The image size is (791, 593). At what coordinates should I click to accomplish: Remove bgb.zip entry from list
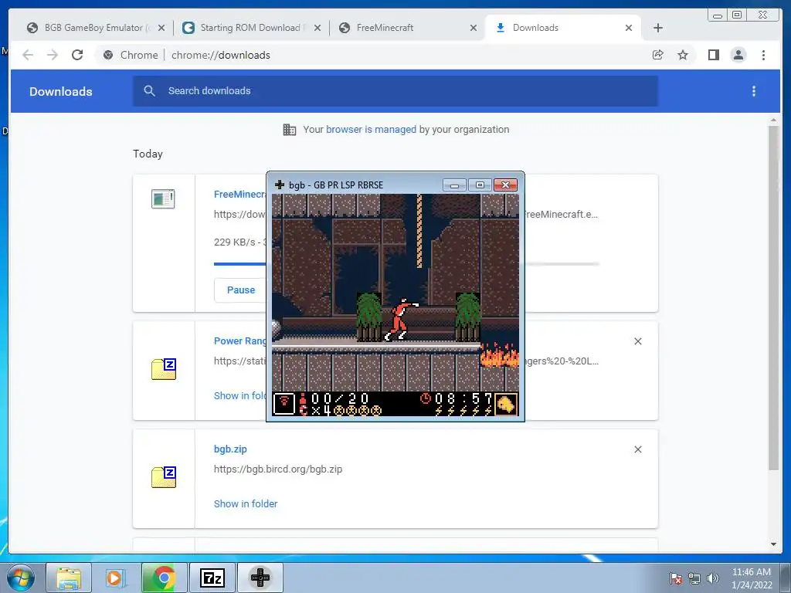637,449
